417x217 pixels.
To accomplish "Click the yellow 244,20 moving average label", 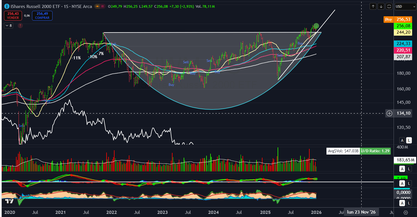I will click(404, 32).
